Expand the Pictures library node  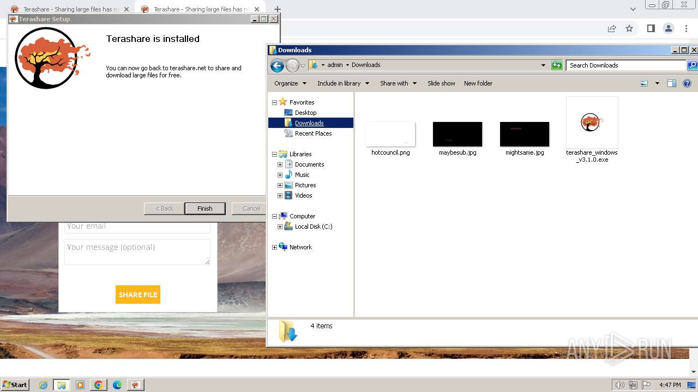(x=280, y=185)
